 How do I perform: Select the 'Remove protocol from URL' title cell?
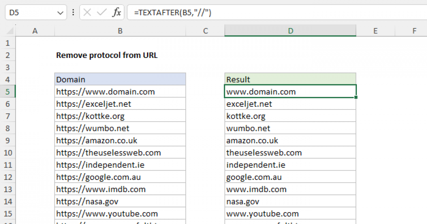(x=107, y=55)
